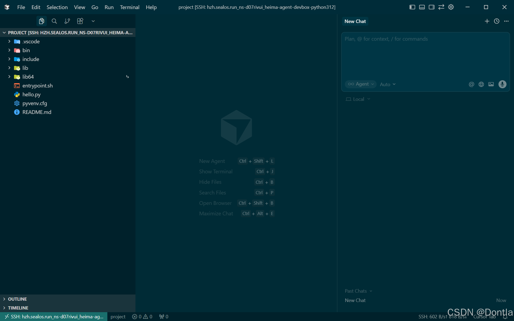Open hello.py in the explorer
The image size is (514, 321).
(31, 94)
